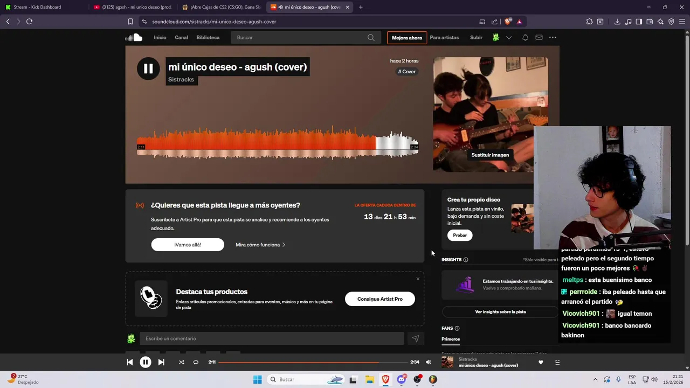The height and width of the screenshot is (388, 690).
Task: Open the notifications bell in the SoundCloud header
Action: pyautogui.click(x=525, y=37)
